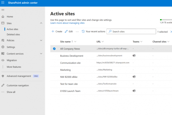The height and width of the screenshot is (115, 172).
Task: Click Teams icon for X1050 Launch Team
Action: (x=134, y=91)
